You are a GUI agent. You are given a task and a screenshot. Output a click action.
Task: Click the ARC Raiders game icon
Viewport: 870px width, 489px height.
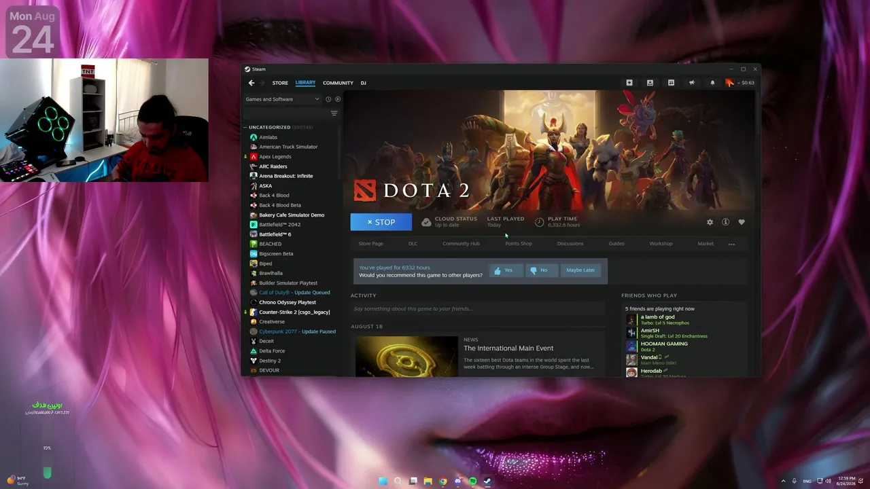tap(254, 166)
